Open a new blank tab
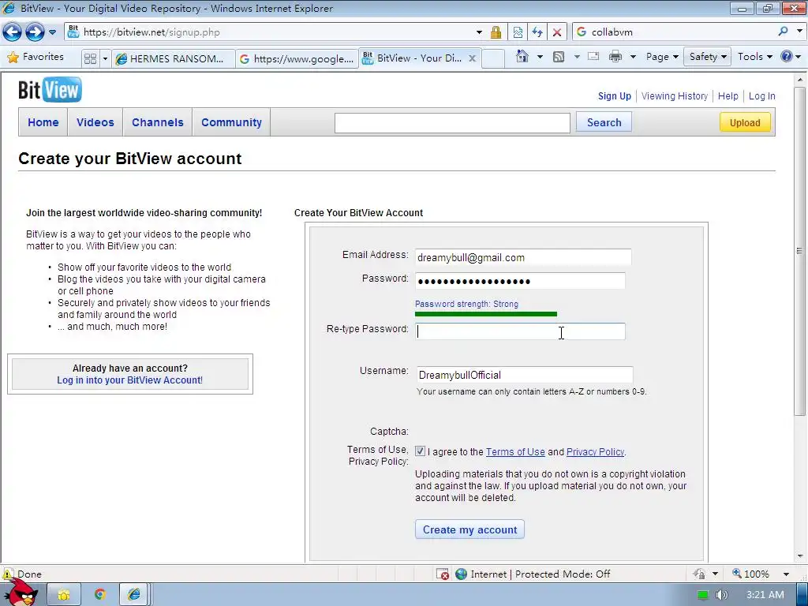Image resolution: width=808 pixels, height=606 pixels. [493, 58]
